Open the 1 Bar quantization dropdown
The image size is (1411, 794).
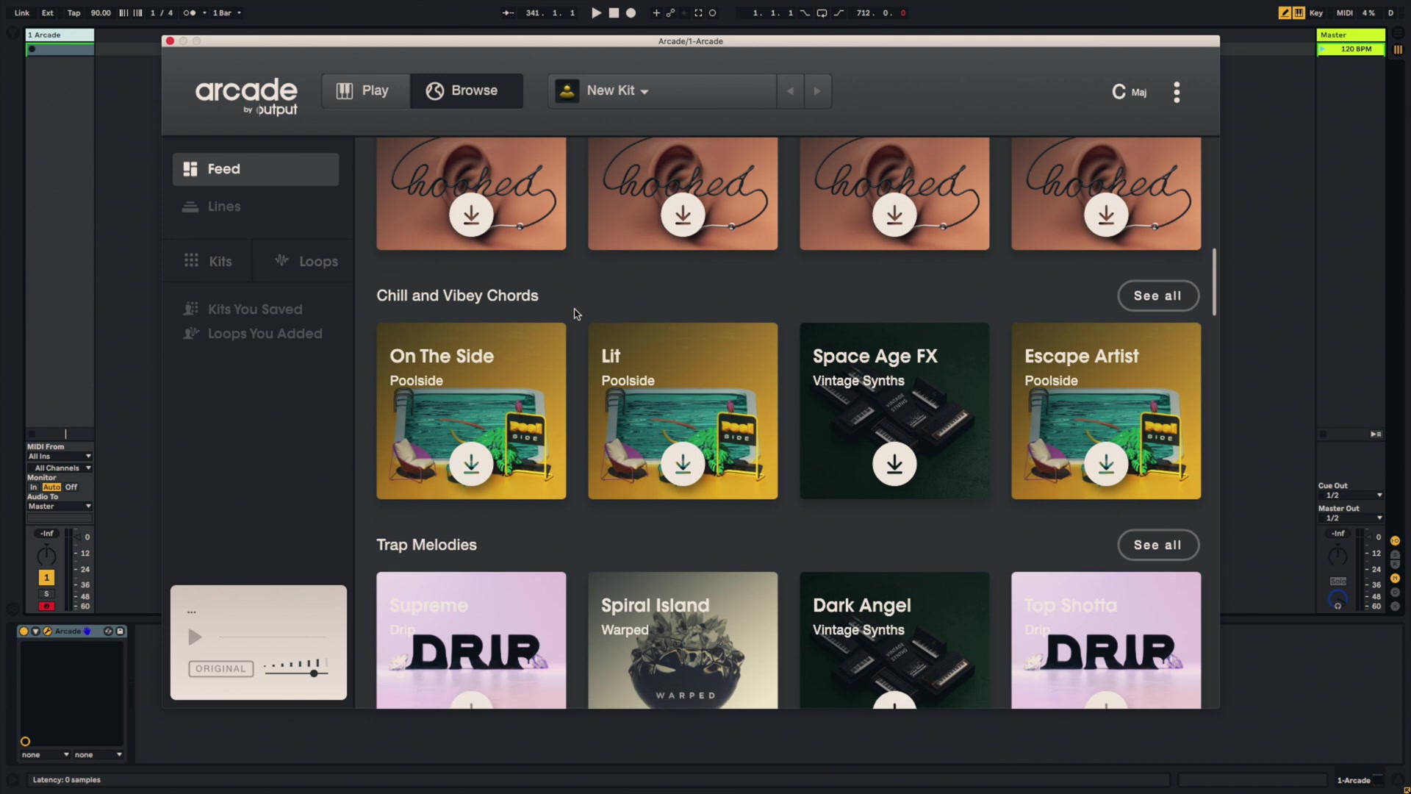226,12
